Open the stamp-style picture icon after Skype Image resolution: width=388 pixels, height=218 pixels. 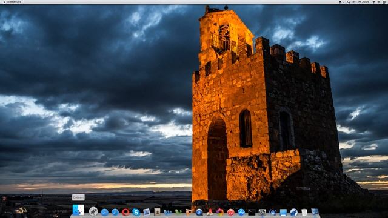(x=147, y=212)
